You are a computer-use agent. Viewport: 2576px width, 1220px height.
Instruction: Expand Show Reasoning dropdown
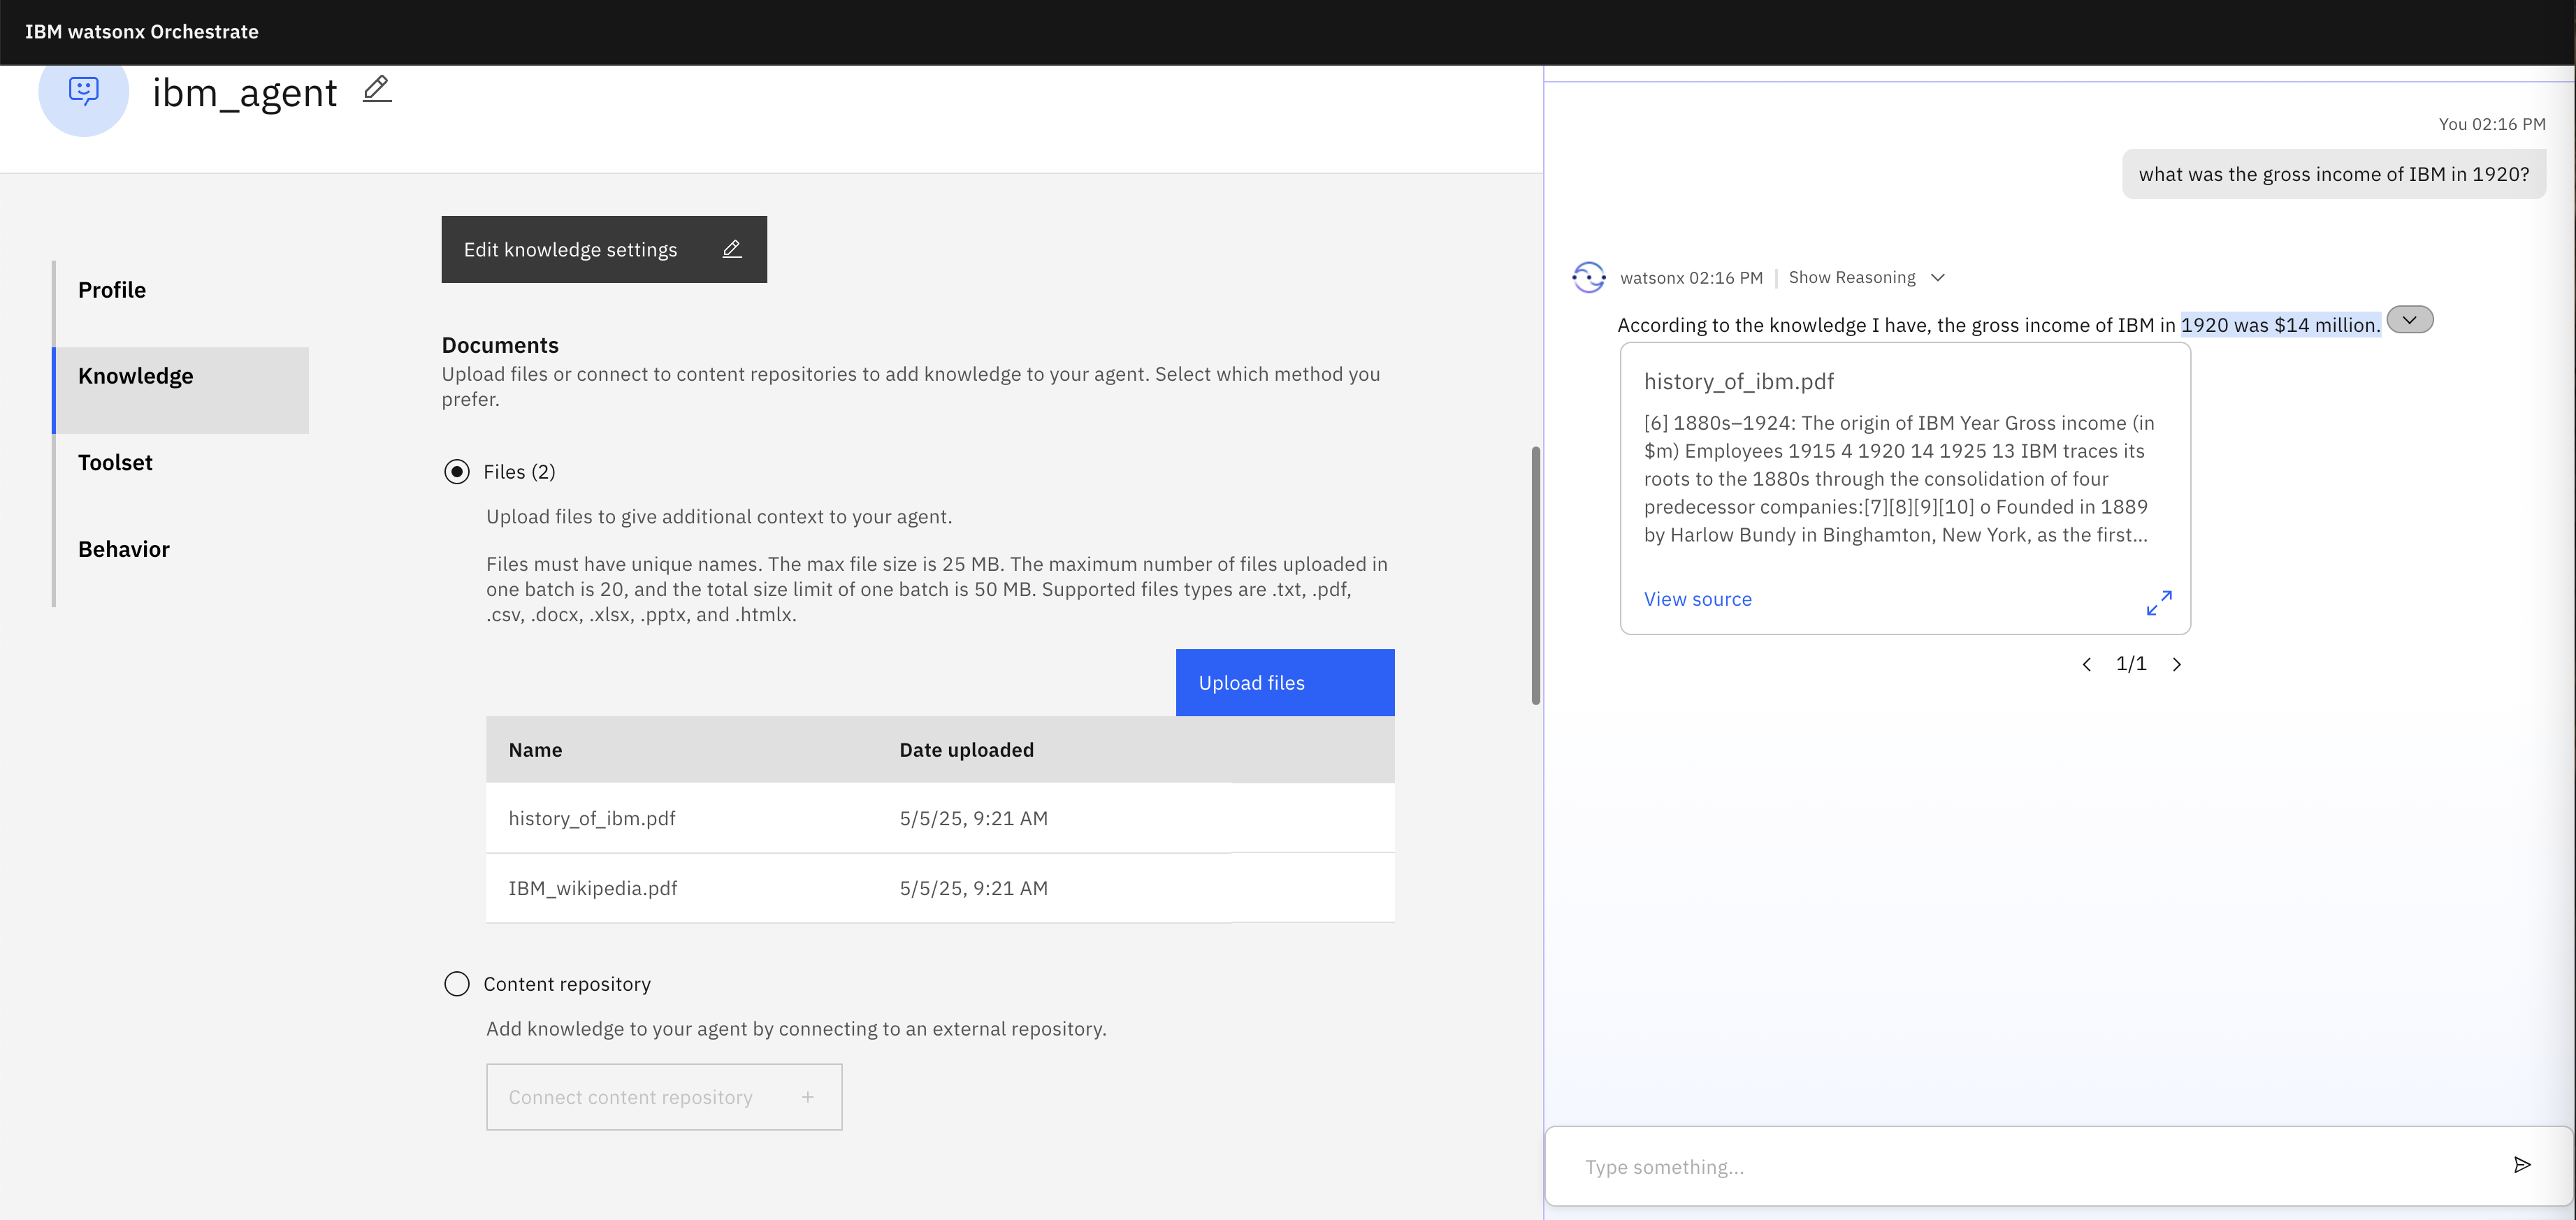[x=1866, y=277]
